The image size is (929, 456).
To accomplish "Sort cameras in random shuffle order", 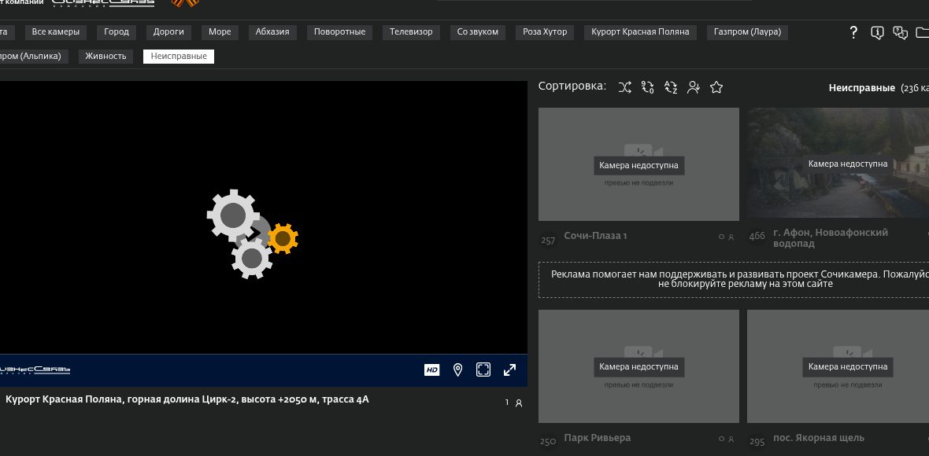I will (x=625, y=87).
